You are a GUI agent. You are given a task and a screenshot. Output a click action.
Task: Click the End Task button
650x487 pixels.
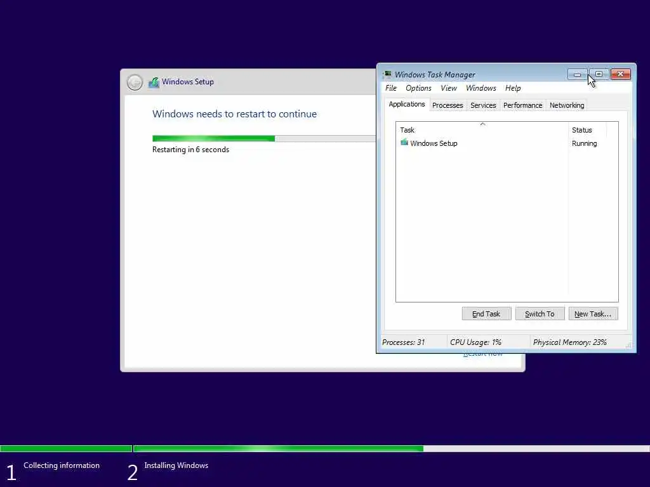coord(486,314)
